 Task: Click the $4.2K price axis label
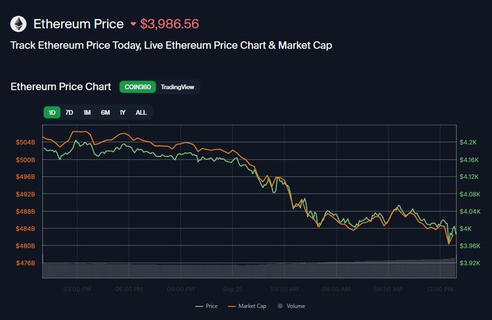tap(468, 142)
